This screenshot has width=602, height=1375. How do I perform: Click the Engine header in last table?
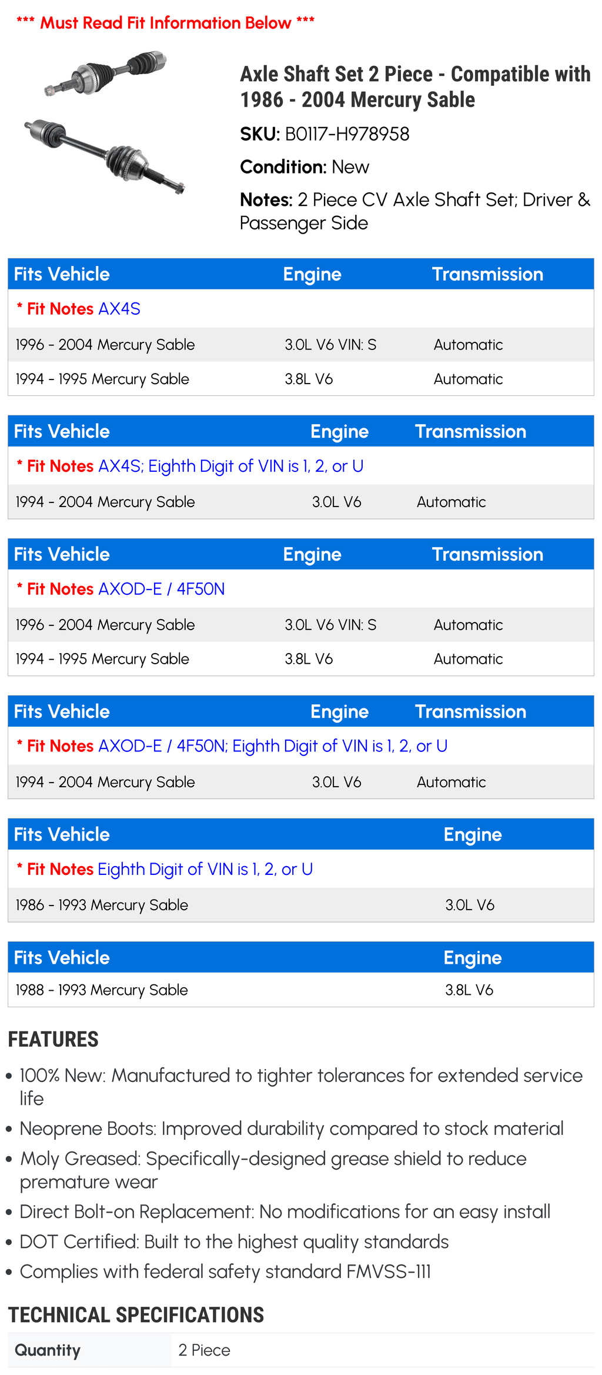[473, 958]
